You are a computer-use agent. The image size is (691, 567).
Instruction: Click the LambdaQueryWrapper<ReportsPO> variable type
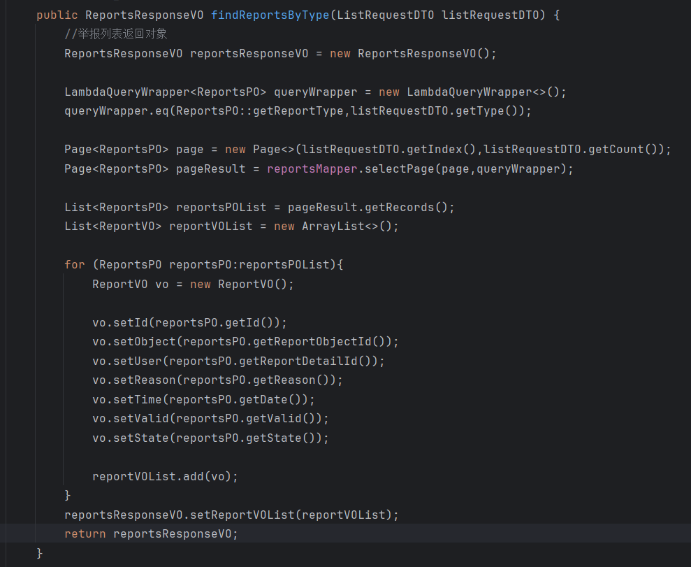[166, 92]
